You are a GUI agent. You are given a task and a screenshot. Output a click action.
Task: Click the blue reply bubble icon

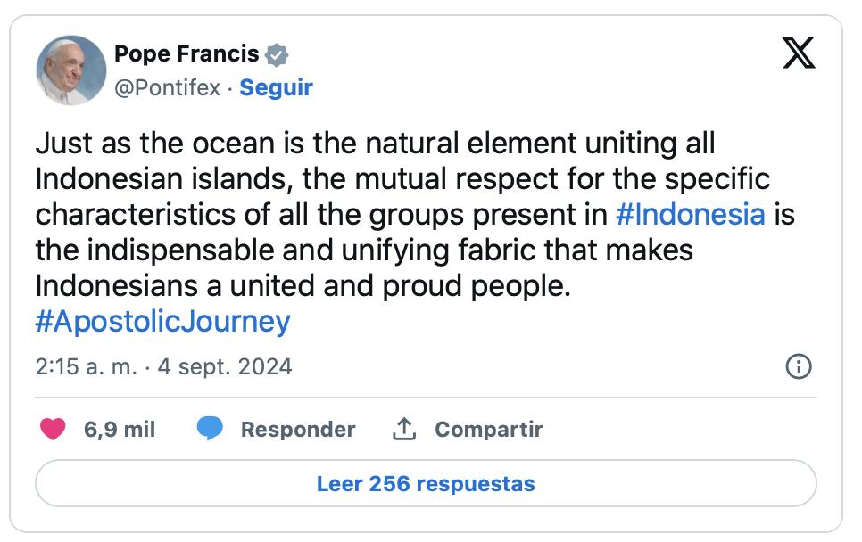pos(210,430)
